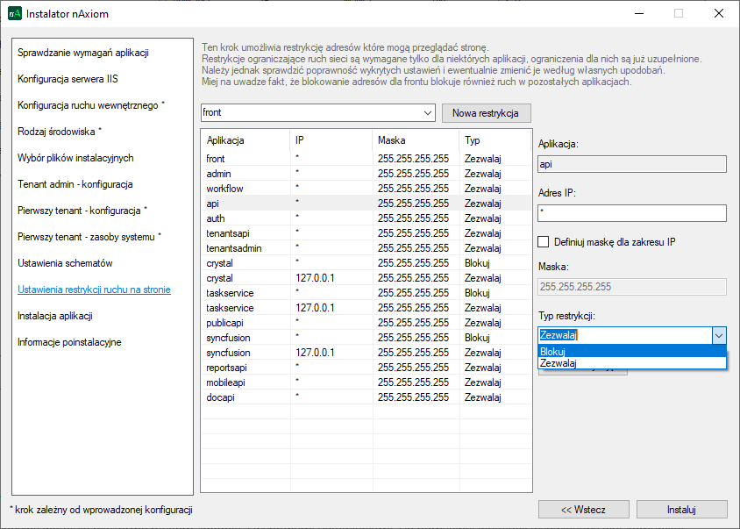Select the 'docapi' row
740x529 pixels.
[366, 397]
